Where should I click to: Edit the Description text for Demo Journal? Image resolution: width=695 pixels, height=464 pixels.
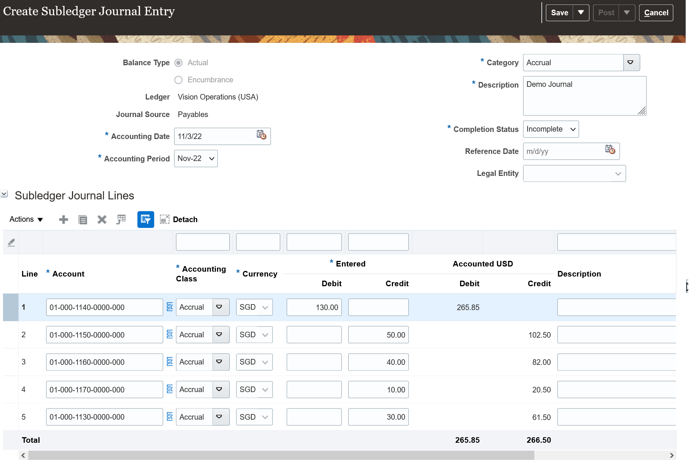pyautogui.click(x=584, y=96)
